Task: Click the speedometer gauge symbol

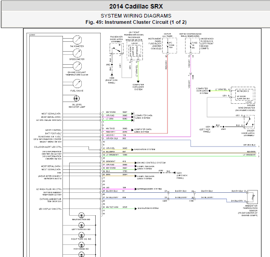Action: point(77,53)
